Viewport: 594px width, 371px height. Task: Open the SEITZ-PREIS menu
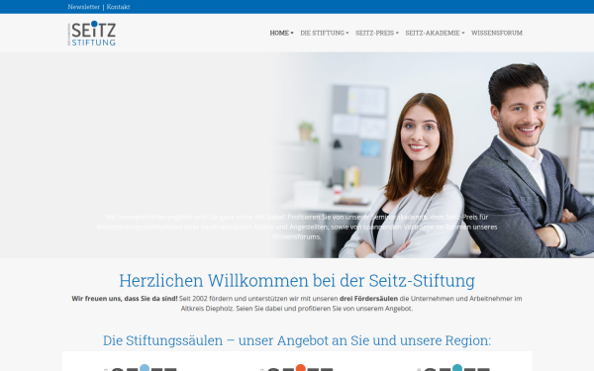(374, 33)
